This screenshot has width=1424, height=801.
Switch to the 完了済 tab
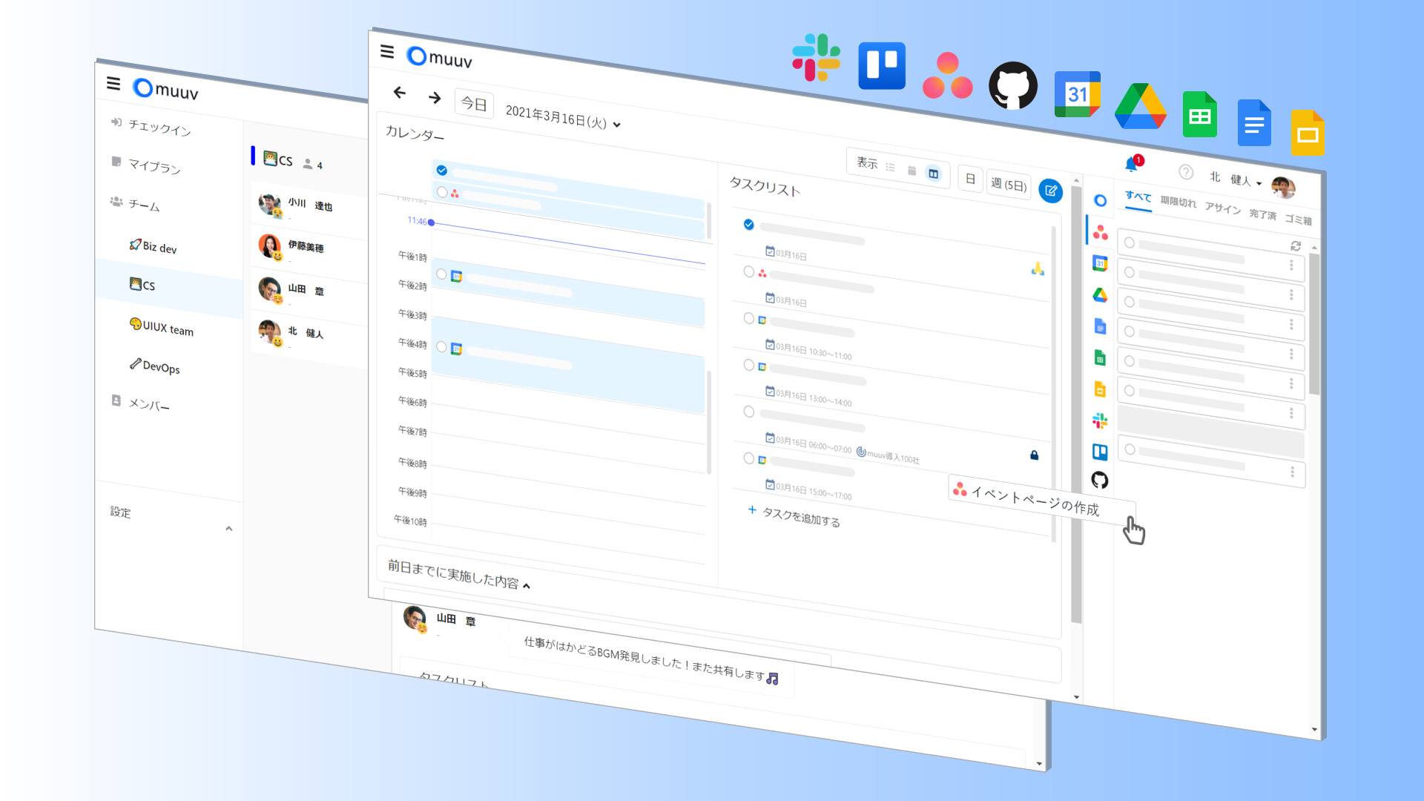pyautogui.click(x=1262, y=214)
